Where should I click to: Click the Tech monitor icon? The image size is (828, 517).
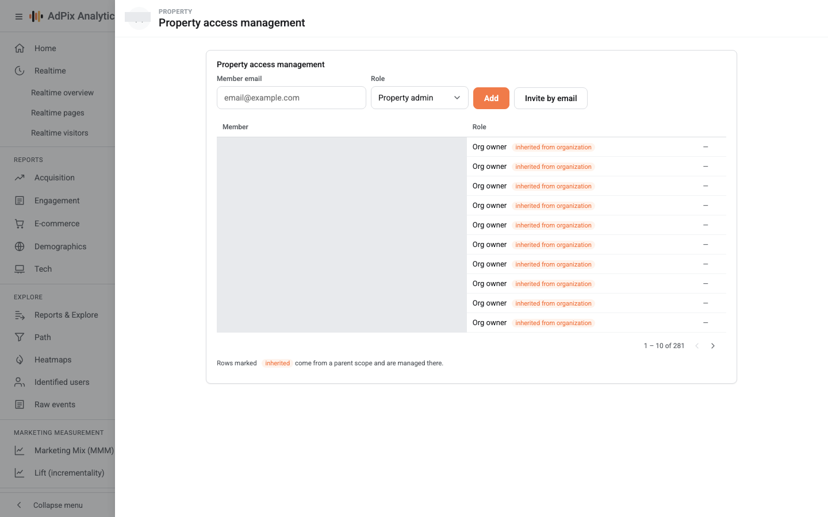click(20, 269)
